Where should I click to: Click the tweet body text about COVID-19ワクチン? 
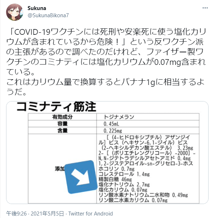pos(106,62)
